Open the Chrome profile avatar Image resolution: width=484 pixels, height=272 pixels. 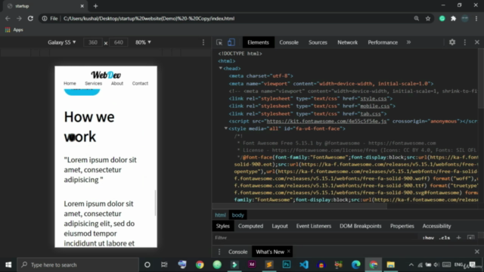coord(465,18)
